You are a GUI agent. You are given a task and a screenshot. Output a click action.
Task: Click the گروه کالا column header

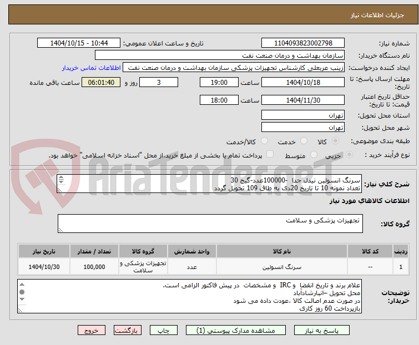[x=143, y=251]
